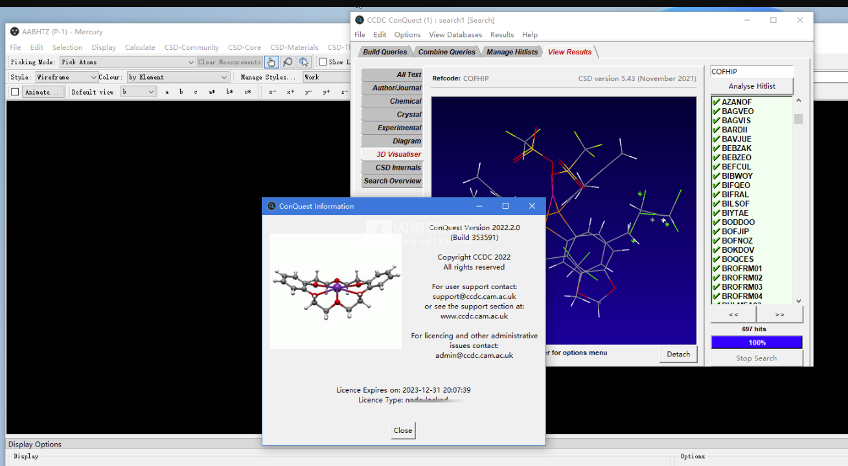Toggle the BODDOO hit checkmark
This screenshot has width=848, height=466.
point(716,222)
